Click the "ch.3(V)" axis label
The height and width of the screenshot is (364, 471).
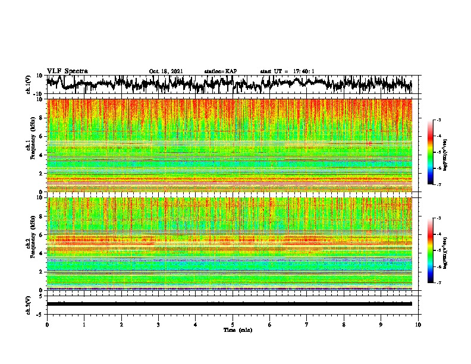pos(29,305)
